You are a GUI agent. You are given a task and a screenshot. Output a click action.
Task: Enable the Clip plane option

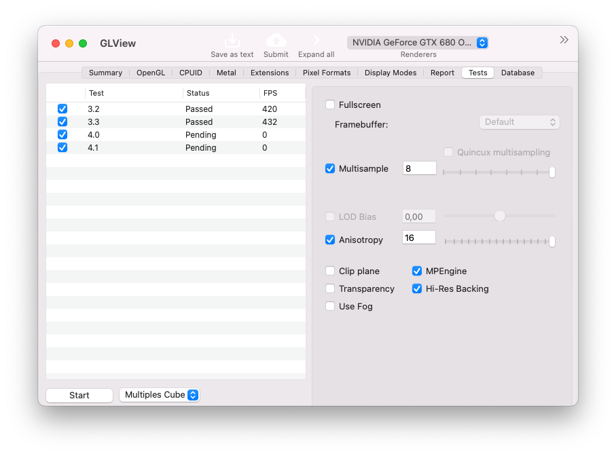pos(330,271)
